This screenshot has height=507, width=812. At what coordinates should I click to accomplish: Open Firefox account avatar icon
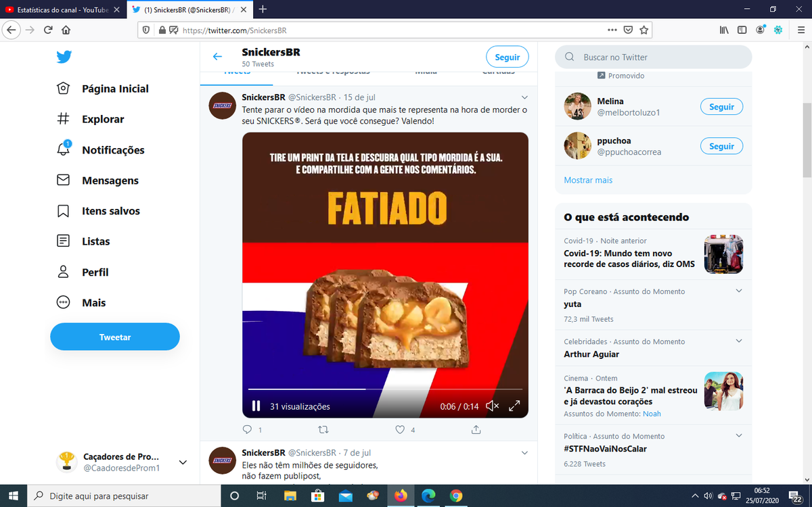(761, 30)
